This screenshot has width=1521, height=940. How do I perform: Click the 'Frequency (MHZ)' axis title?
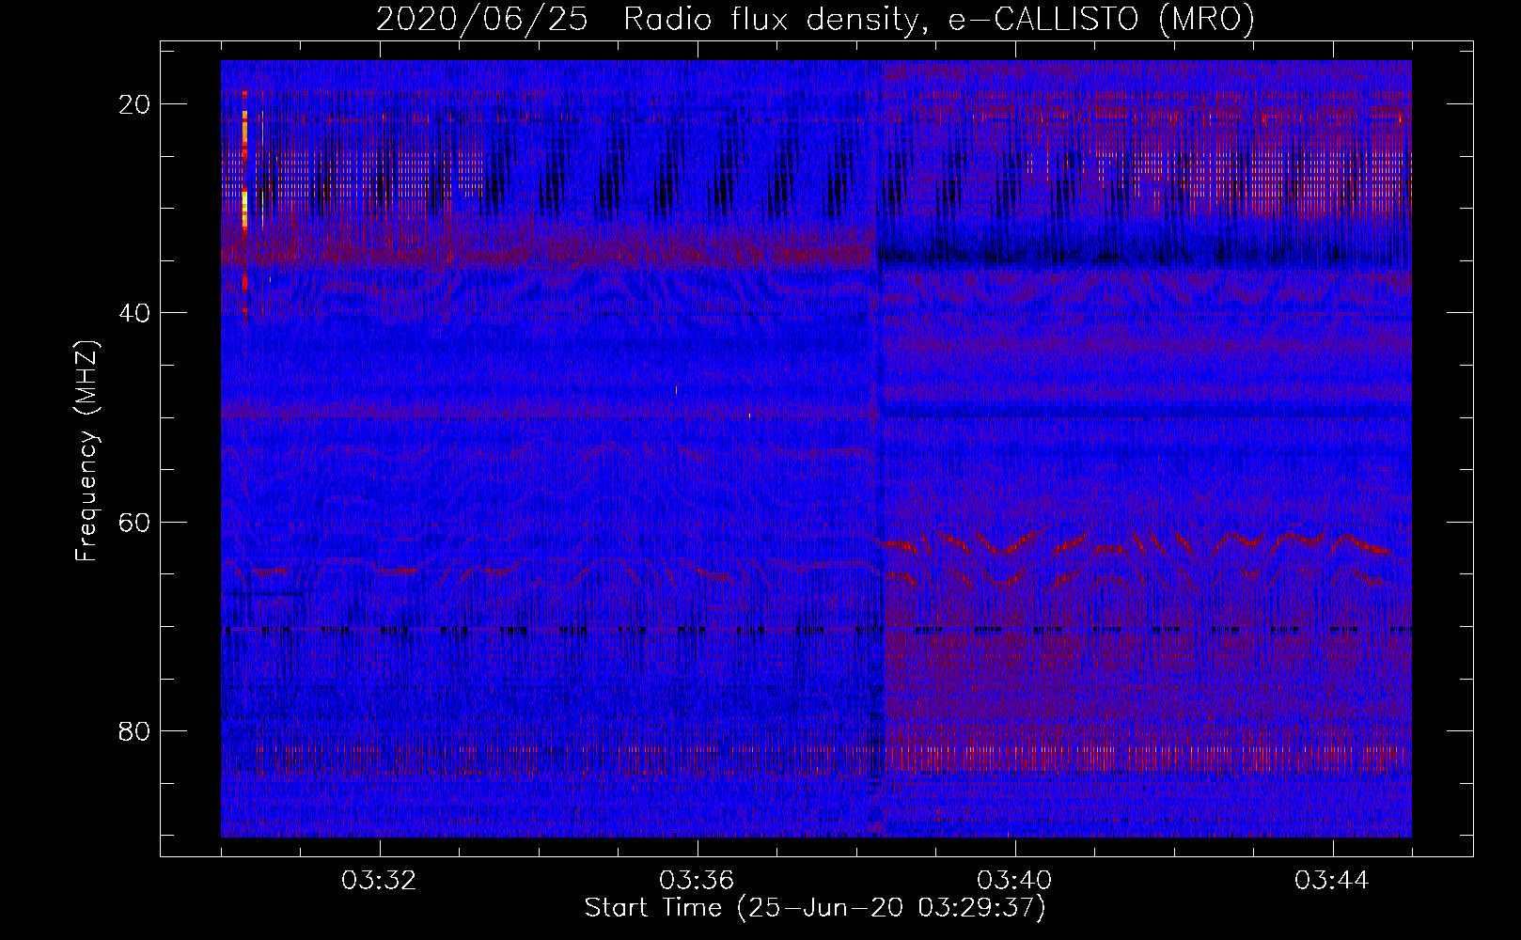87,450
